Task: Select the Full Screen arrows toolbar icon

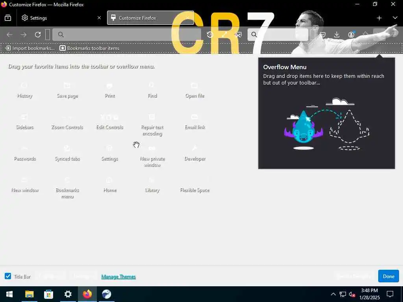Action: pos(224,35)
